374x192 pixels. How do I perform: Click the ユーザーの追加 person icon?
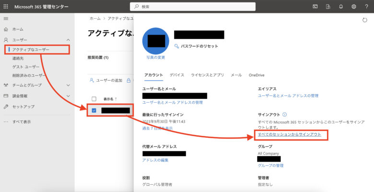[x=92, y=80]
